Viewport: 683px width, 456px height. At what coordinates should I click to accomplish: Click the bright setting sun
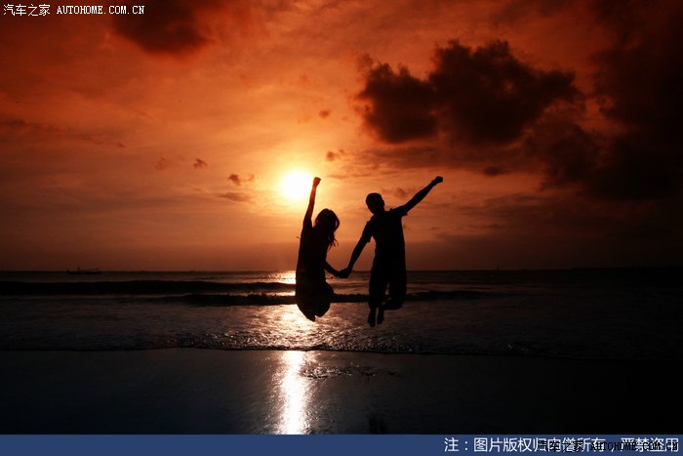[295, 185]
